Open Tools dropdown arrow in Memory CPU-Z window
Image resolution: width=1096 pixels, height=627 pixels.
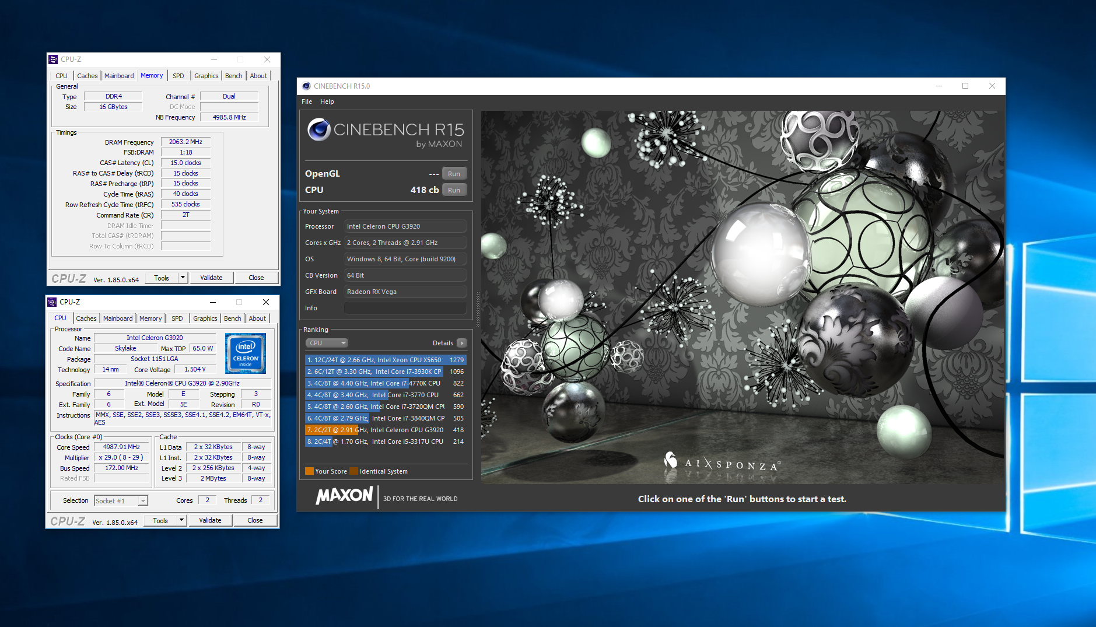[x=183, y=278]
